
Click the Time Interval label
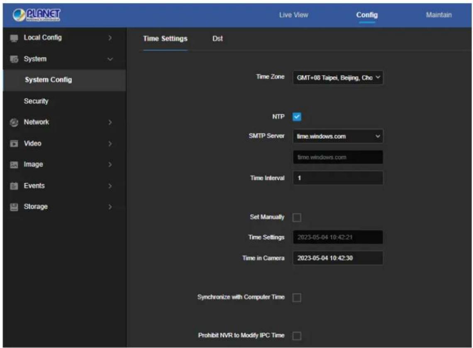[267, 178]
